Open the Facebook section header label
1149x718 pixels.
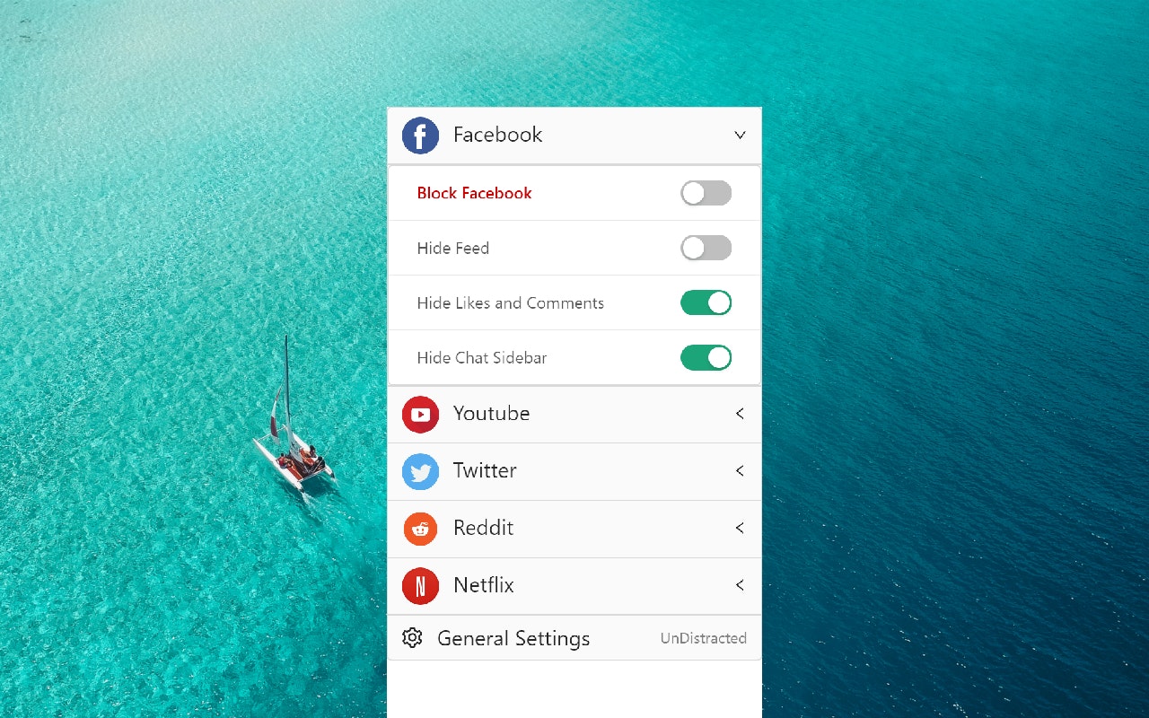[x=497, y=135]
